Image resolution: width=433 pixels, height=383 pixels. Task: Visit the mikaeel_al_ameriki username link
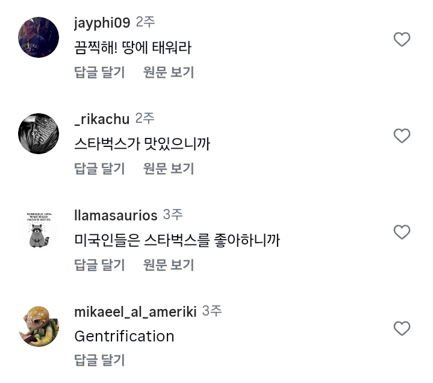(x=135, y=312)
